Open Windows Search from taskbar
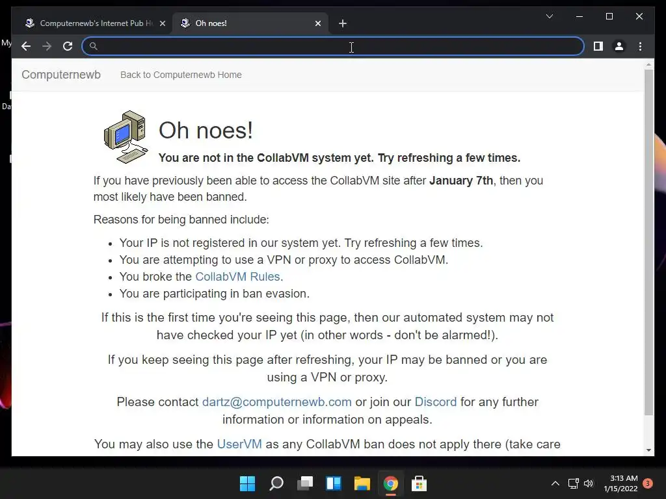 coord(276,483)
